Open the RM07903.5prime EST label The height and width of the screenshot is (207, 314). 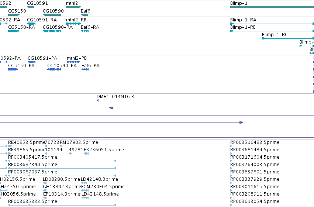[79, 142]
